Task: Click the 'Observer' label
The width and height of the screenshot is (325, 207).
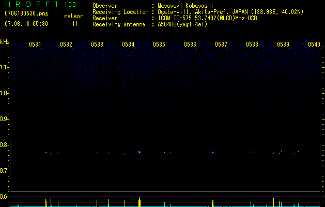Action: (105, 6)
